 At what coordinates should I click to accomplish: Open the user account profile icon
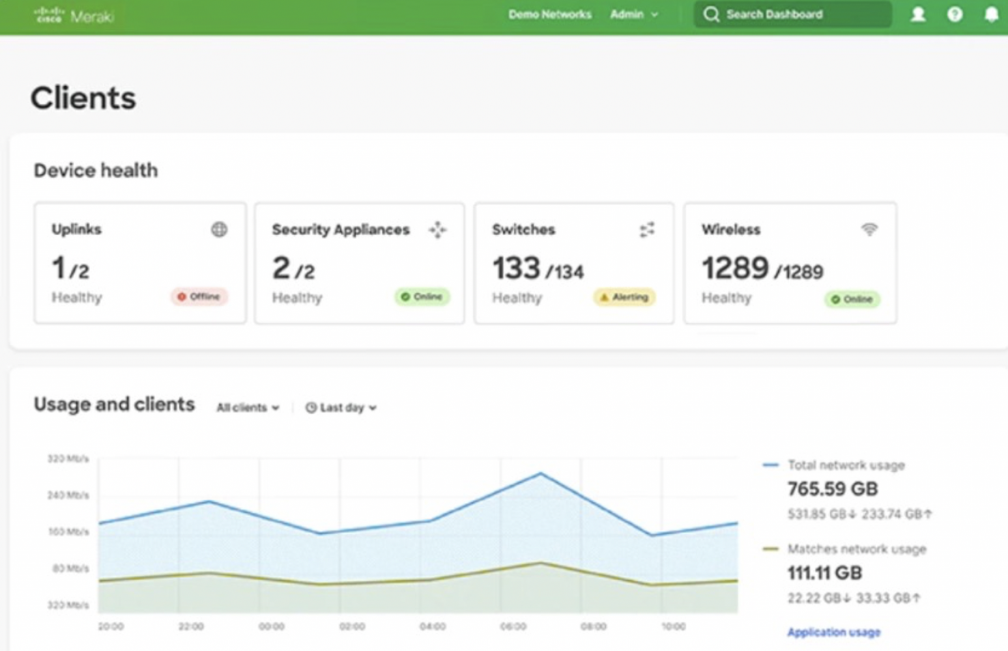point(918,14)
